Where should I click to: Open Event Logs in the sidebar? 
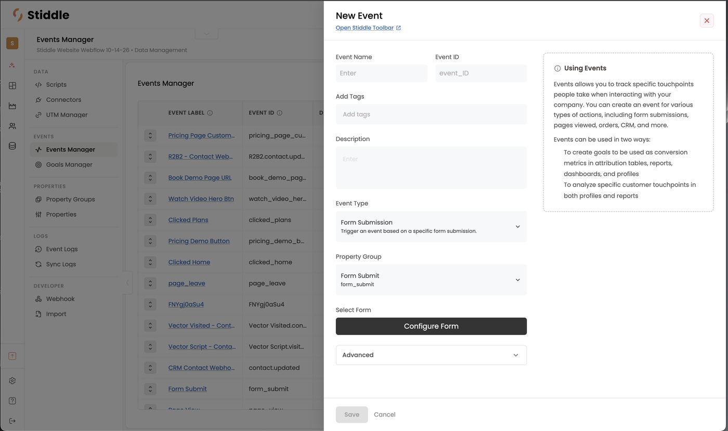tap(61, 249)
